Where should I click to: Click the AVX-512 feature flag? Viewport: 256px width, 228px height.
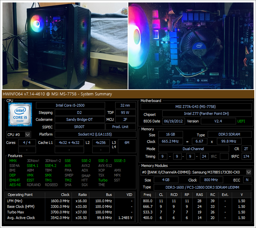[x=105, y=166]
